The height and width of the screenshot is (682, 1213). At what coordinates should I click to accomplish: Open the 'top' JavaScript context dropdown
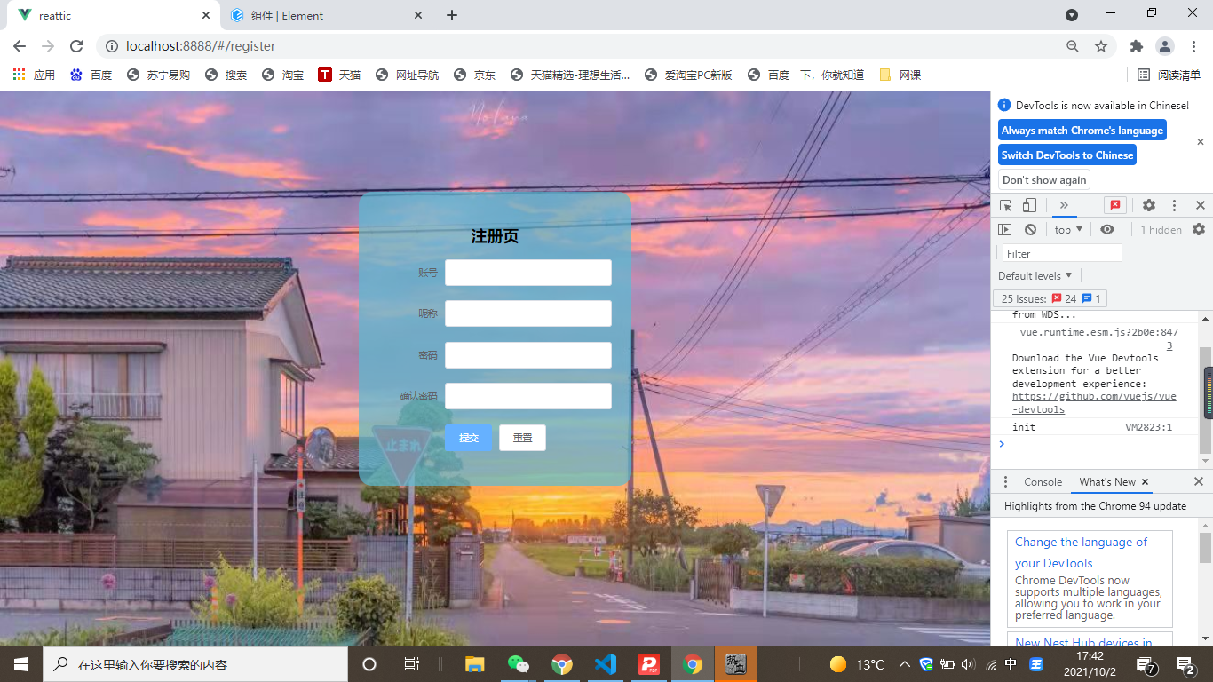click(1068, 229)
